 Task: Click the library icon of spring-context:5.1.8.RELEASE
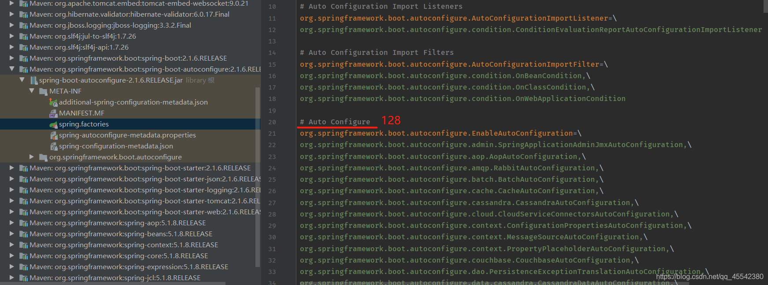coord(24,245)
